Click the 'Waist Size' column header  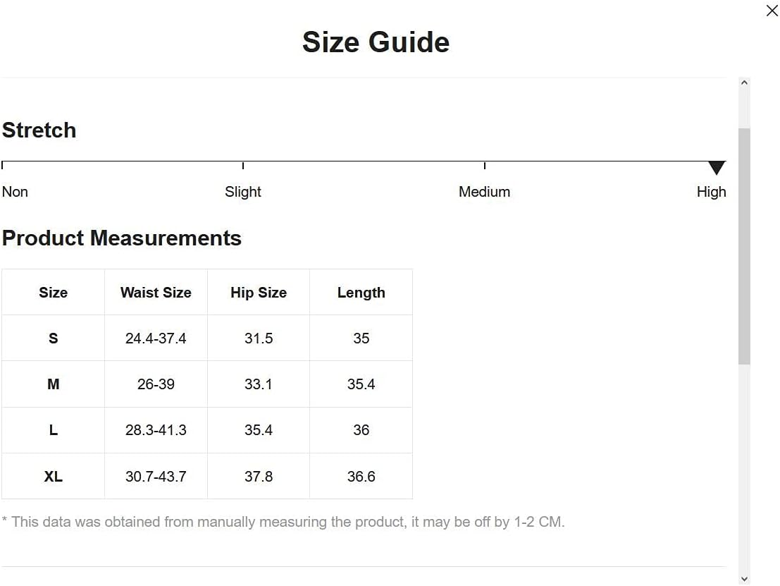[x=156, y=293]
